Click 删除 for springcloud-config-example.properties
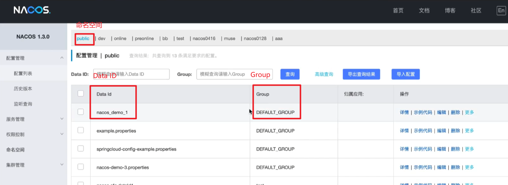The height and width of the screenshot is (185, 508). (455, 149)
